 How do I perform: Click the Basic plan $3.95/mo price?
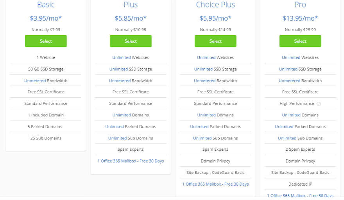click(x=46, y=18)
